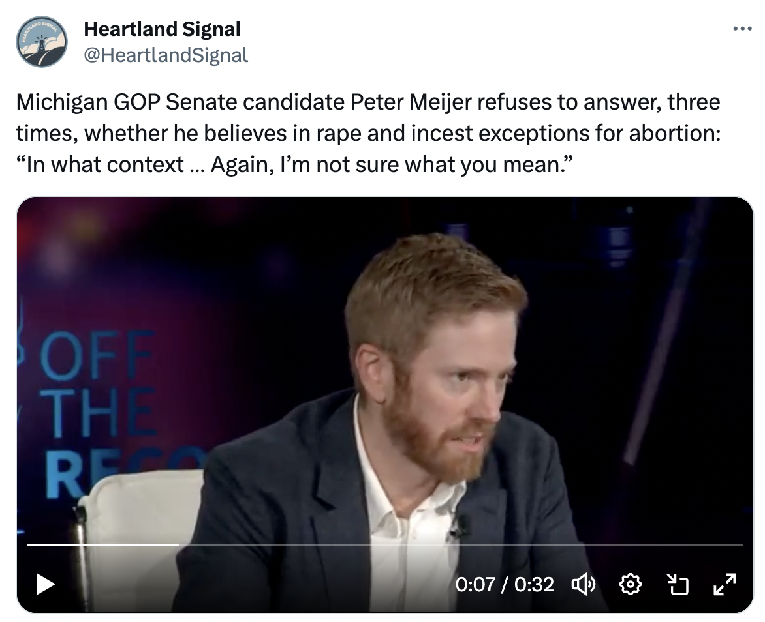Open Heartland Signal profile avatar

click(x=42, y=42)
